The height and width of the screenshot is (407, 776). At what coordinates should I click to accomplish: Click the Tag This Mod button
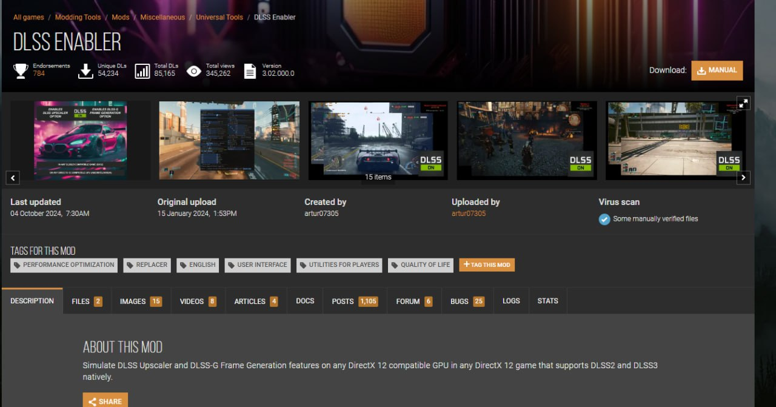487,264
